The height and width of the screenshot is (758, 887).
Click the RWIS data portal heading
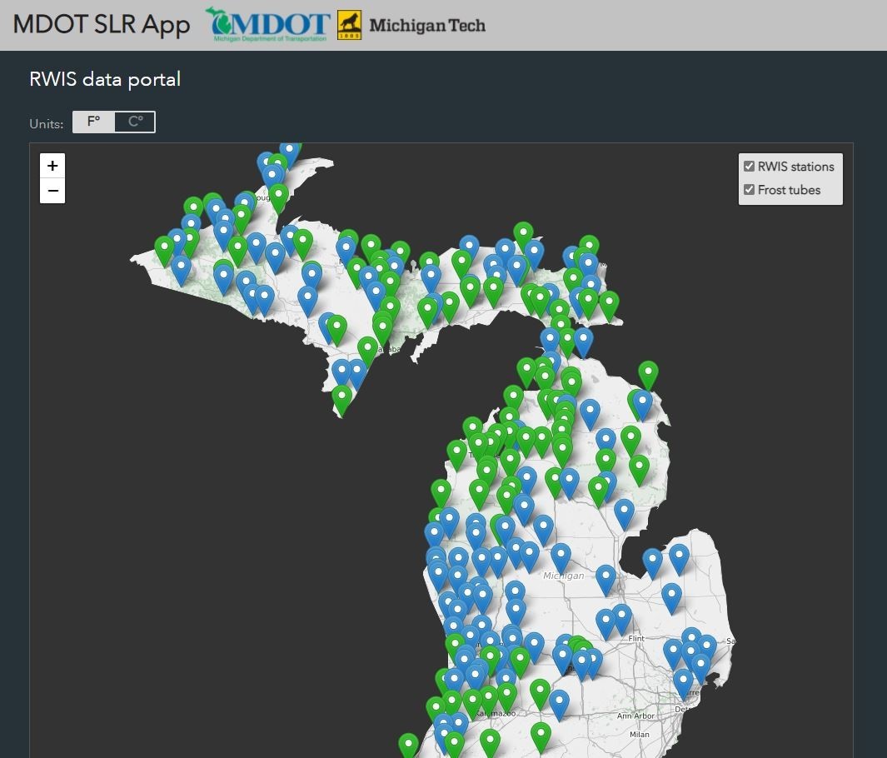point(105,79)
